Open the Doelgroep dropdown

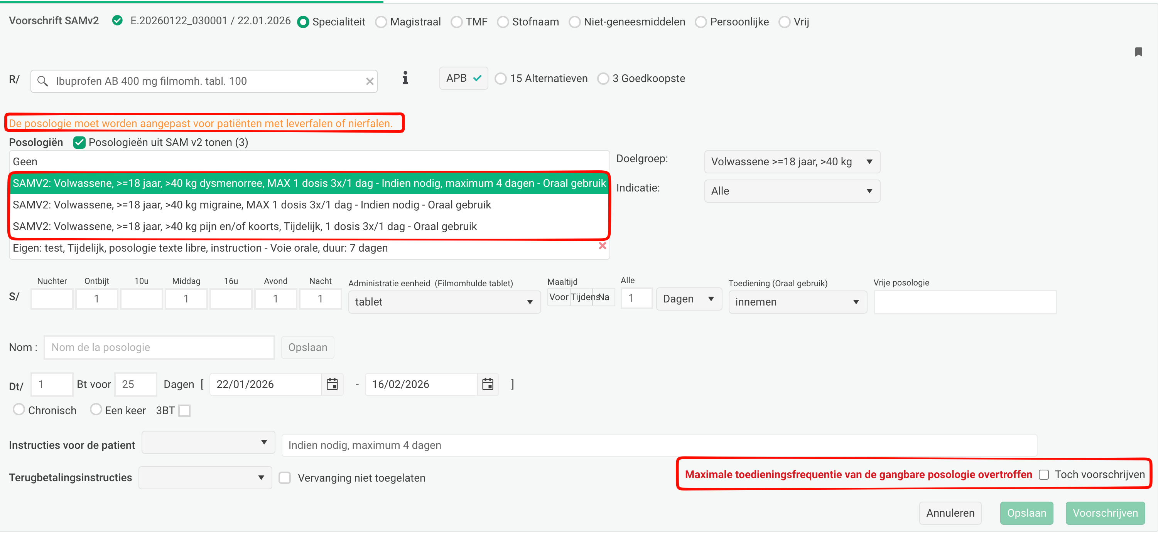tap(791, 162)
